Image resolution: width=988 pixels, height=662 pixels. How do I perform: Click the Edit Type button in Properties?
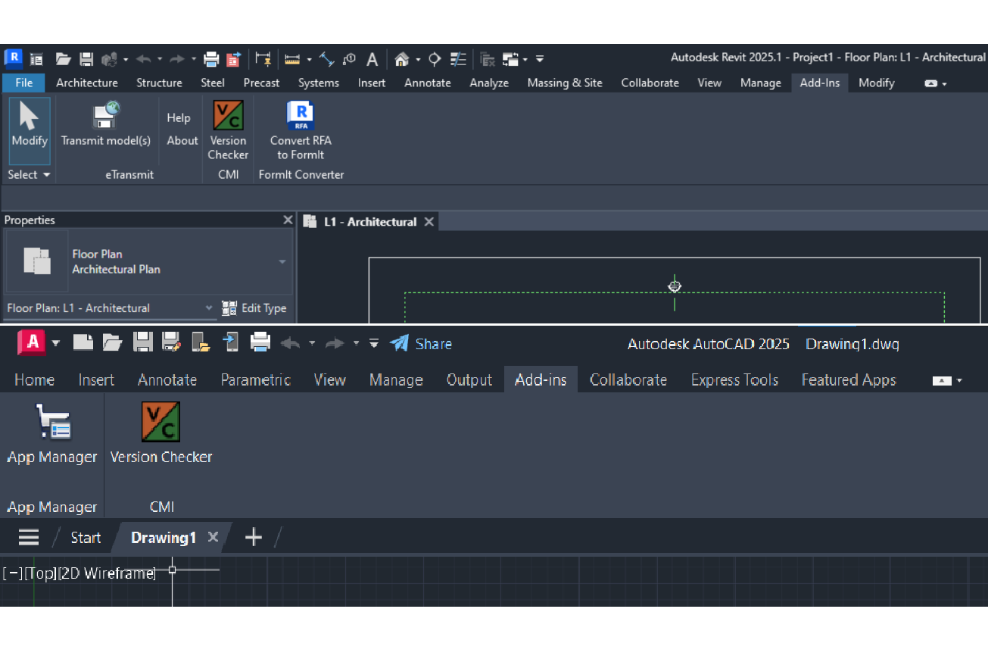254,308
